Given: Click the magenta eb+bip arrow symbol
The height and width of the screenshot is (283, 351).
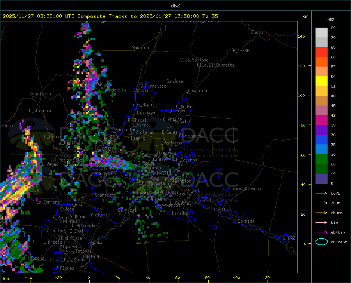Looking at the screenshot, I should point(321,232).
